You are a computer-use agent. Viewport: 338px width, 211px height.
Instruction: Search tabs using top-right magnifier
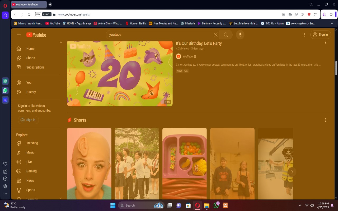pos(311,4)
